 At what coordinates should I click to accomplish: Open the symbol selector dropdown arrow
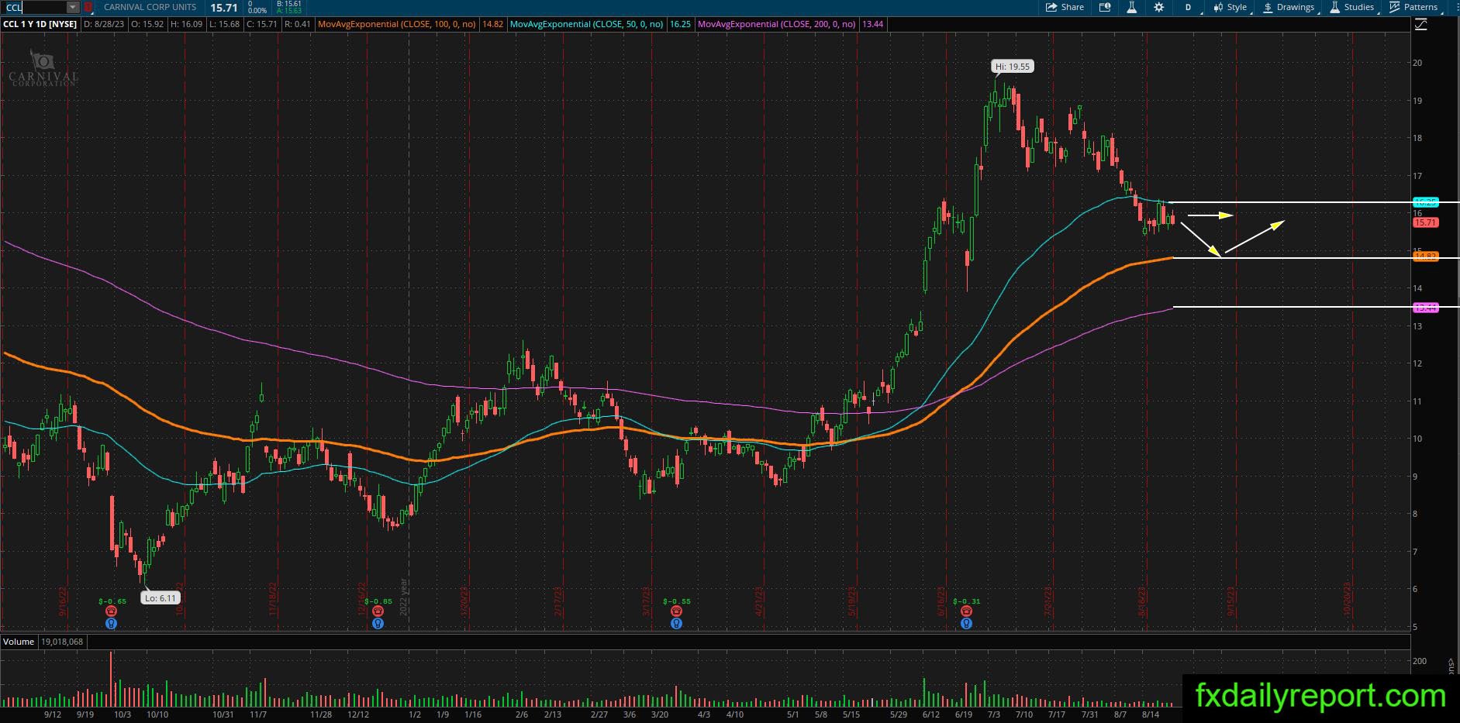click(73, 8)
